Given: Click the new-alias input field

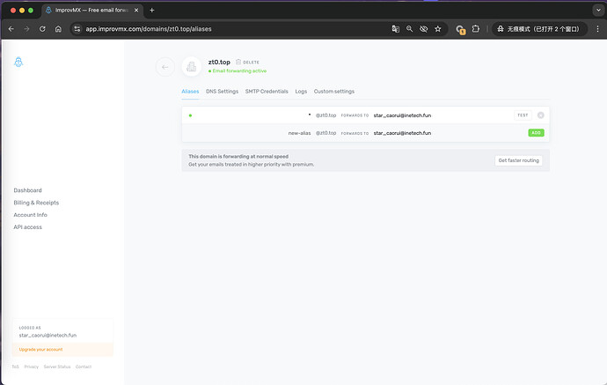Looking at the screenshot, I should point(255,133).
